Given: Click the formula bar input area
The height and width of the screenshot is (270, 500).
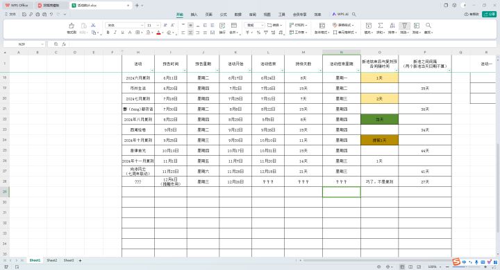Looking at the screenshot, I should 282,44.
